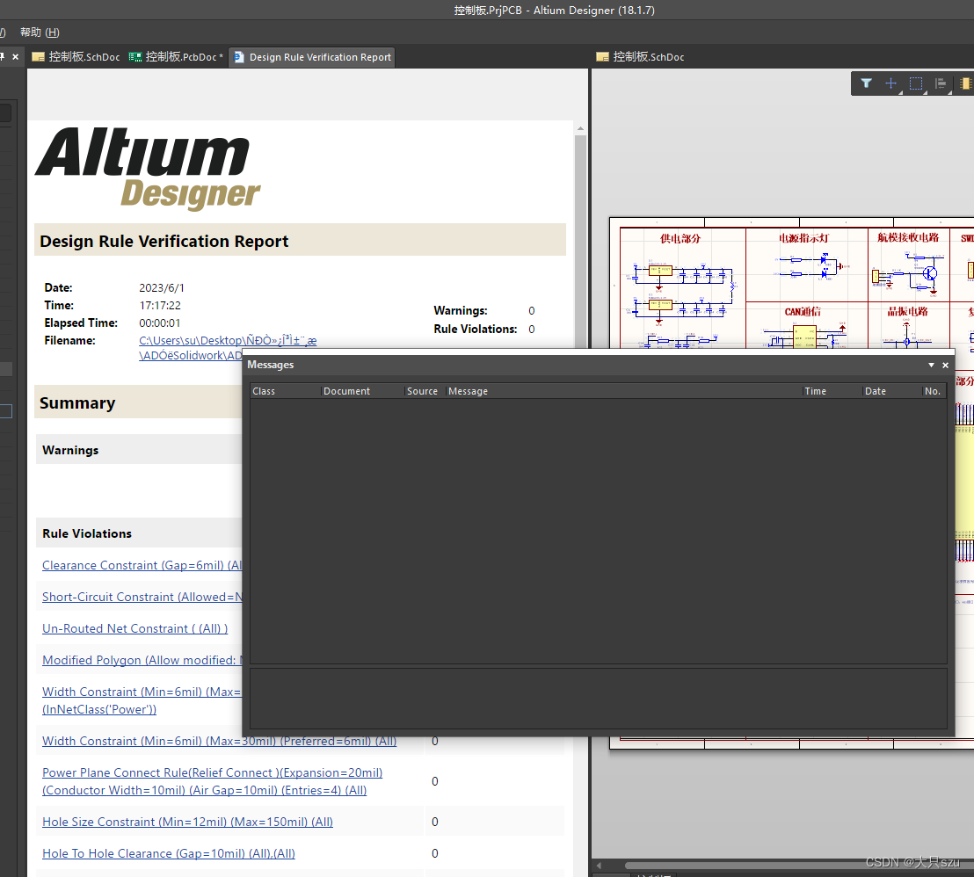
Task: Close the Messages panel
Action: click(x=945, y=365)
